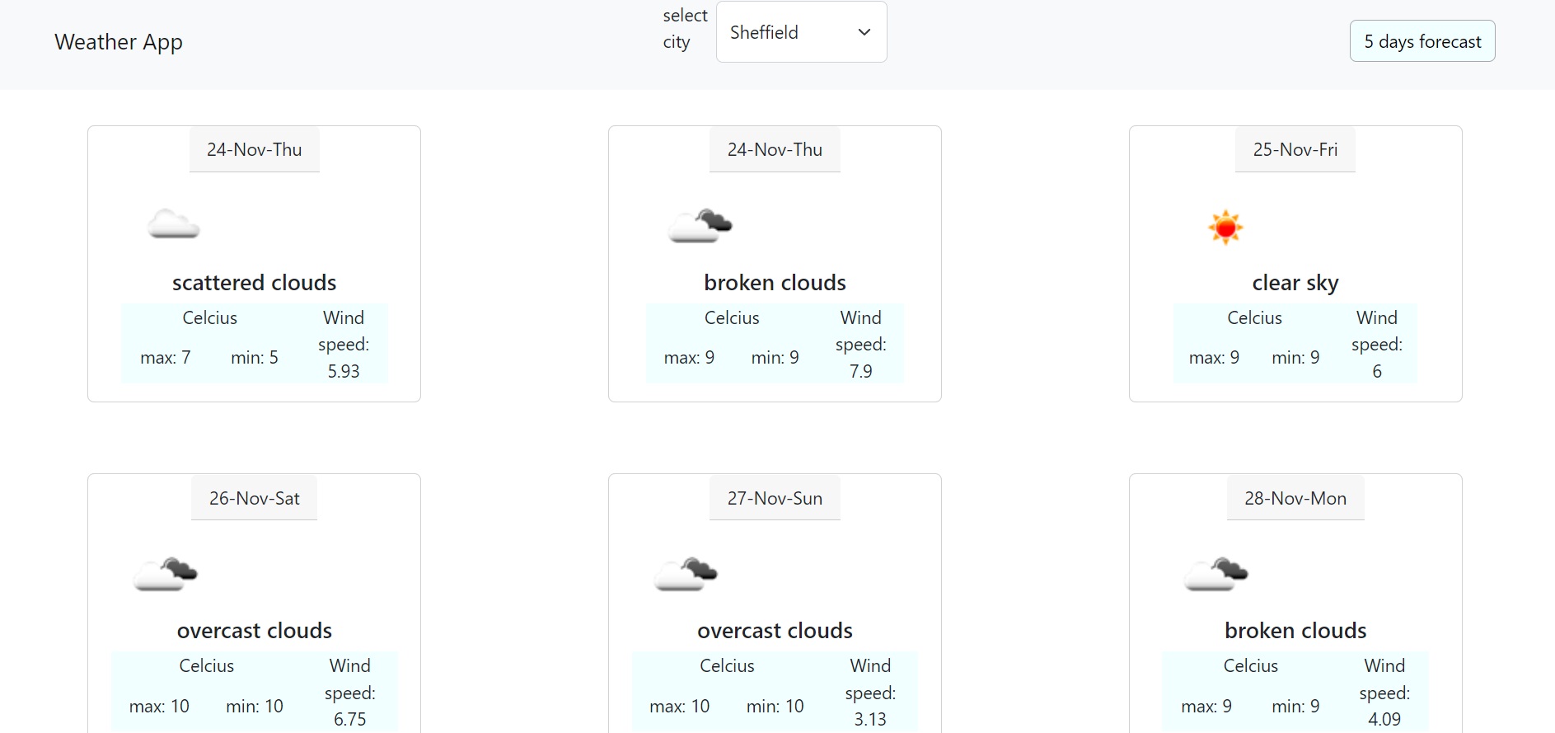Click the chevron arrow in city selector
Screen dimensions: 1555x733
[864, 32]
